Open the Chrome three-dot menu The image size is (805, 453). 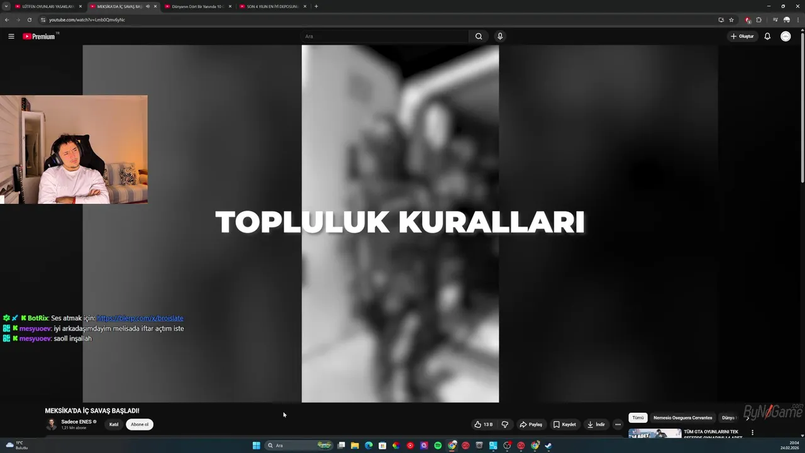pyautogui.click(x=798, y=20)
